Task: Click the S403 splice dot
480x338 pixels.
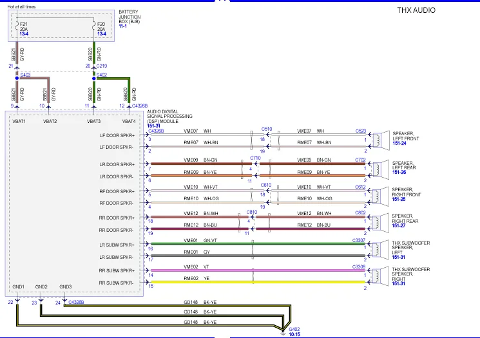Action: [x=17, y=79]
